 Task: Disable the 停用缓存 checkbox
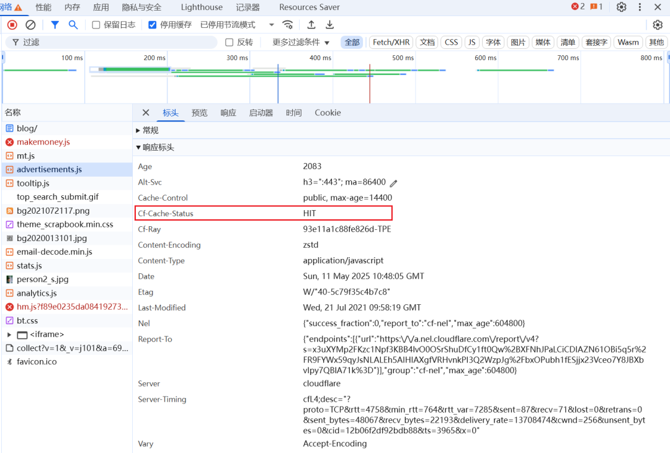point(151,24)
